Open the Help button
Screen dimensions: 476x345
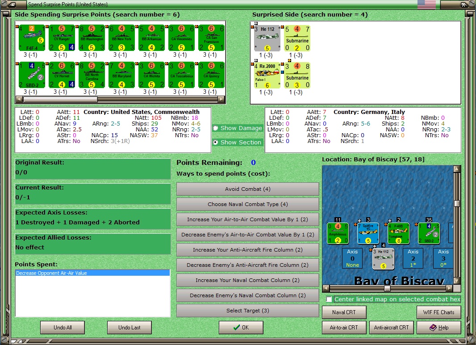click(438, 328)
